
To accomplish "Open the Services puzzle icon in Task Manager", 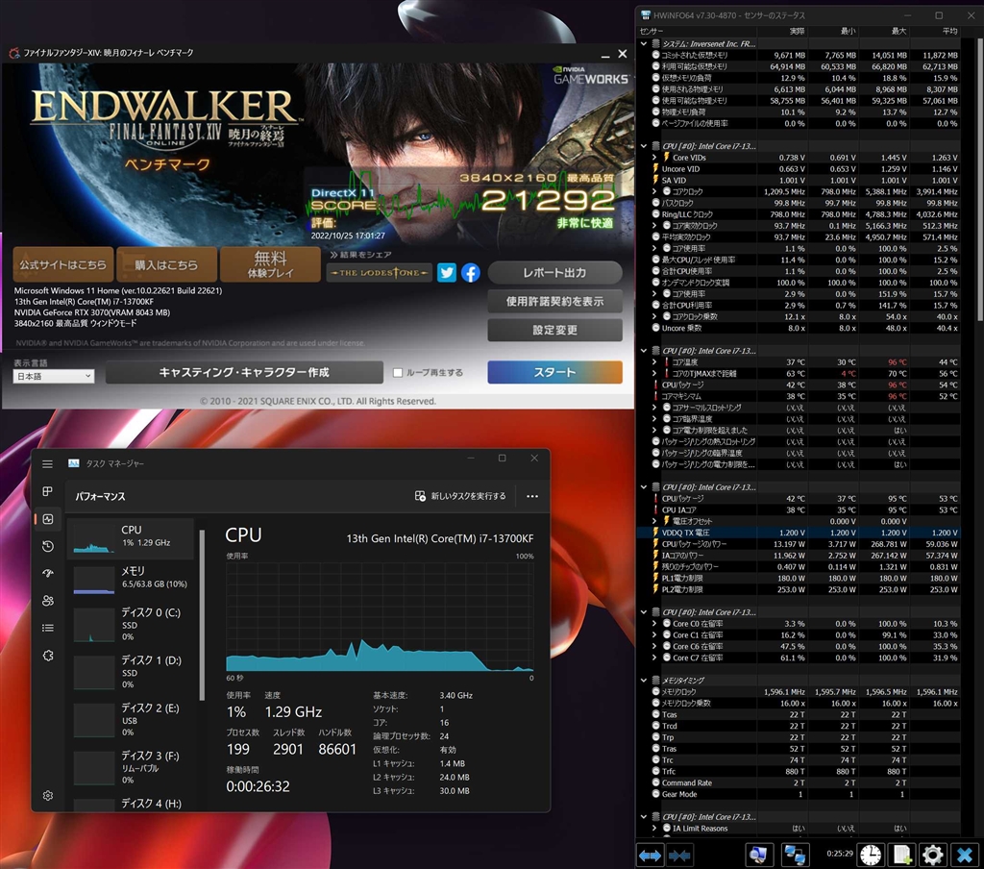I will pos(48,656).
